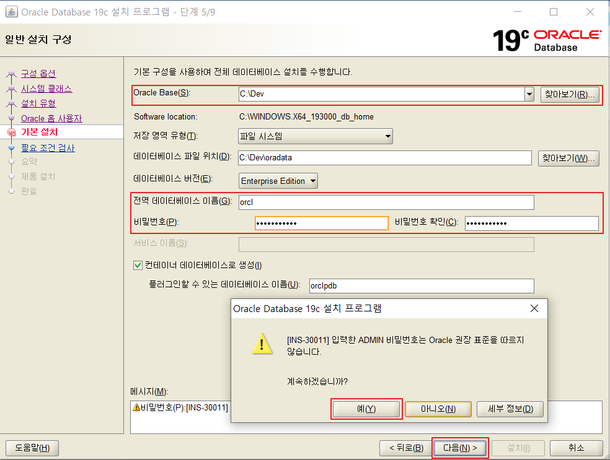This screenshot has height=460, width=610.
Task: Close the INS-30011 dialog with its X
Action: click(534, 308)
